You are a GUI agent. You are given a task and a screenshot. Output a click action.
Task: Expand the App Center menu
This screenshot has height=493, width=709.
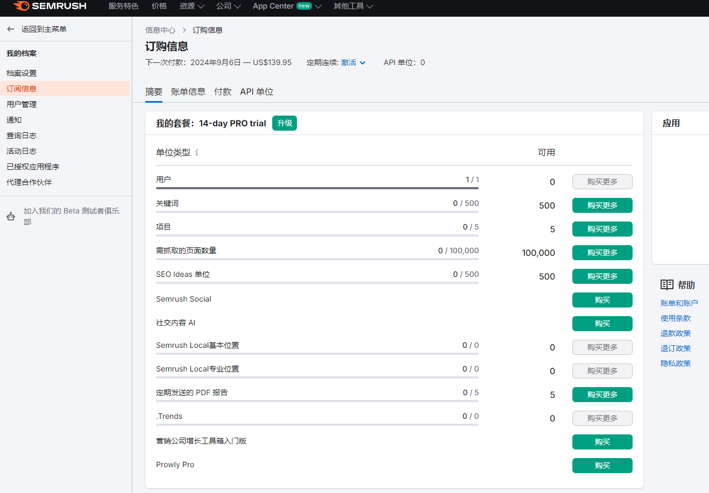[287, 6]
